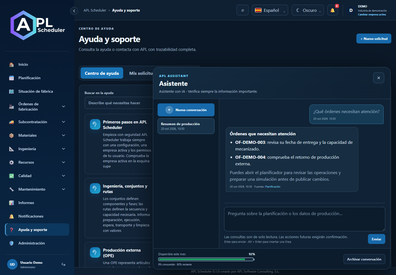
Task: Click the Inicio house icon
Action: point(12,64)
